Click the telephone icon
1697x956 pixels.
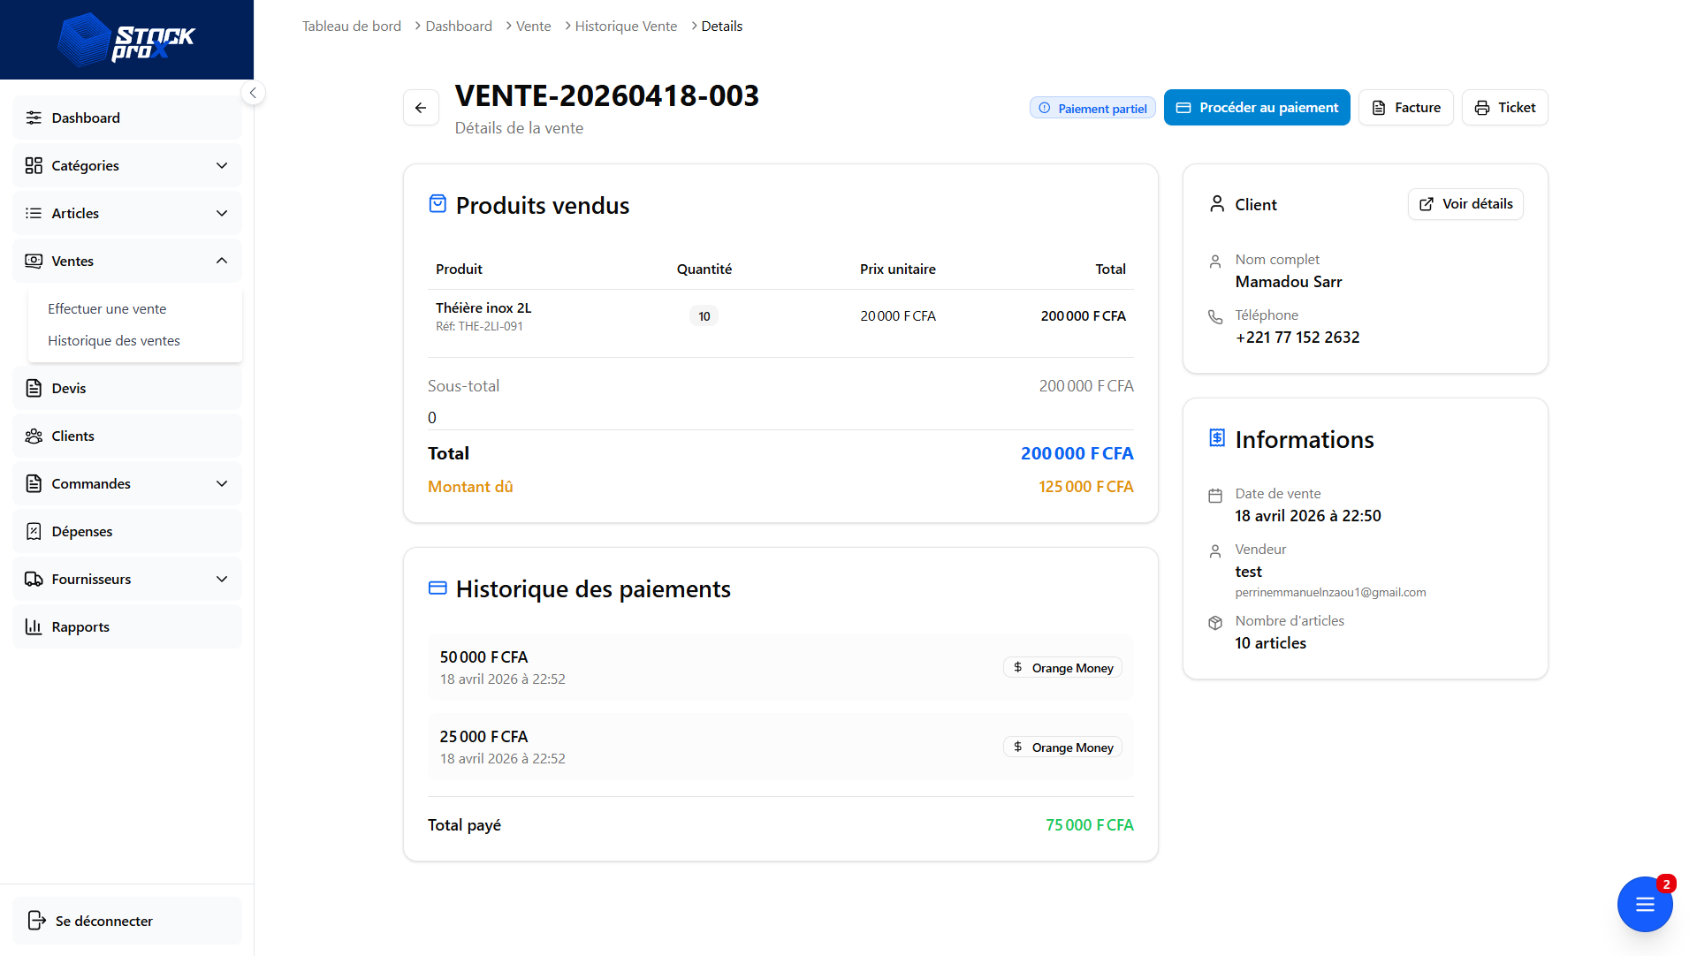(x=1215, y=316)
